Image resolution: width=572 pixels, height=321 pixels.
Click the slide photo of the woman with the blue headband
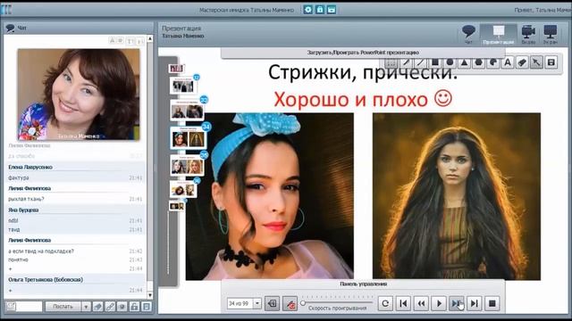(x=270, y=196)
